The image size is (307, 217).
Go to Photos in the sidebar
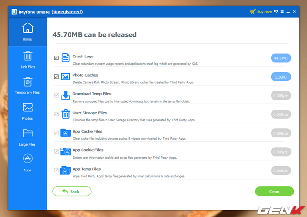[x=27, y=111]
